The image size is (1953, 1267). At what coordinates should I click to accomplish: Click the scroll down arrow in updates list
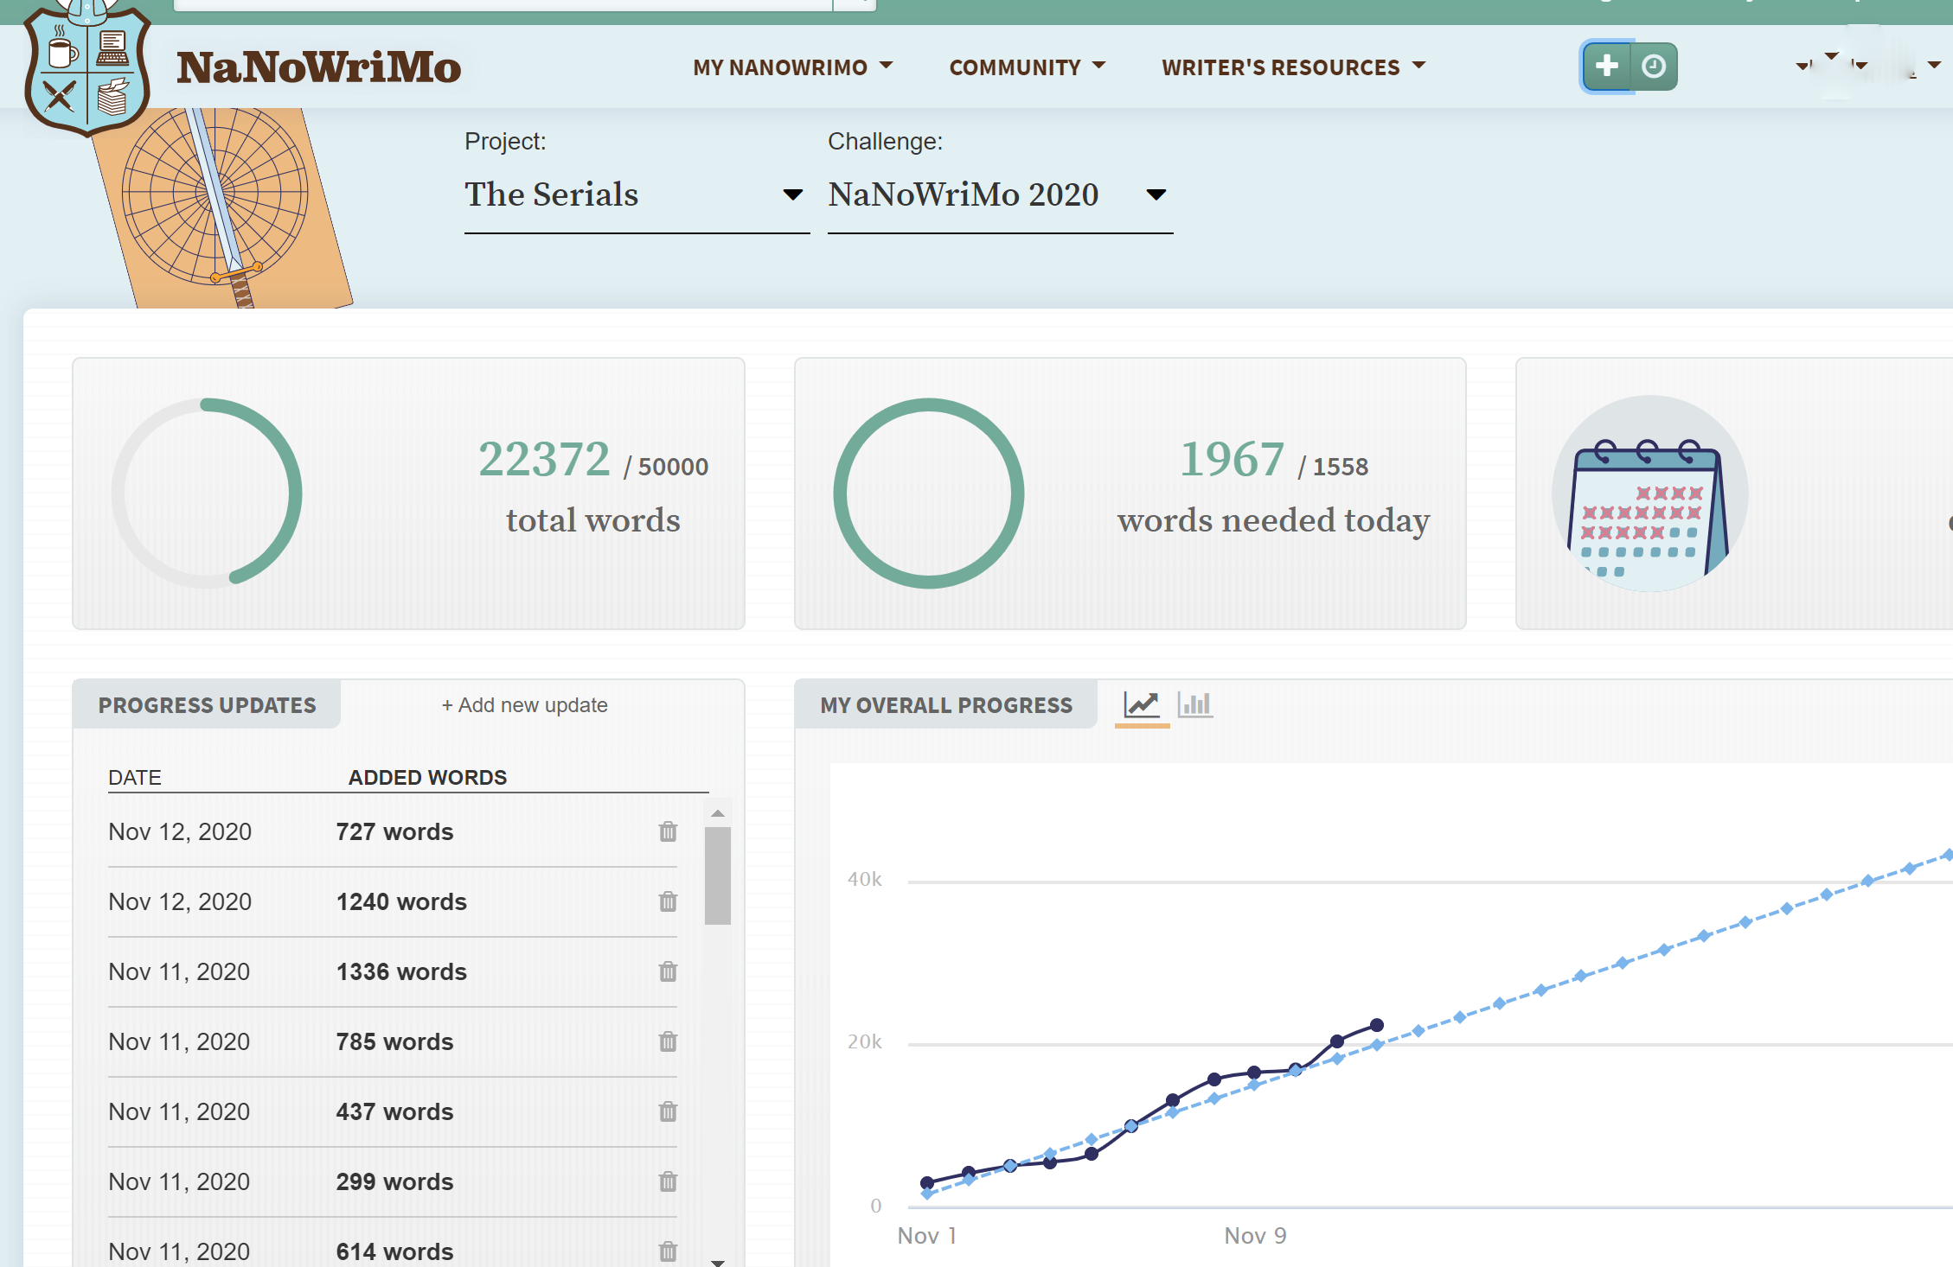click(x=718, y=1262)
